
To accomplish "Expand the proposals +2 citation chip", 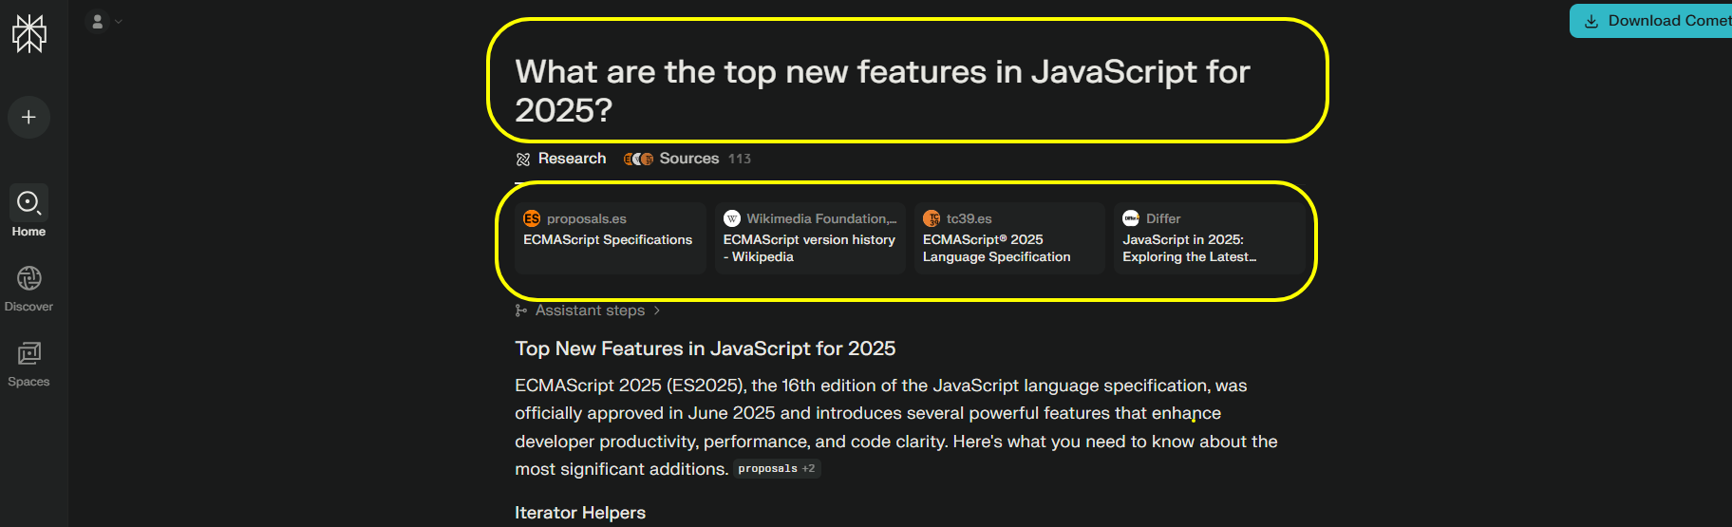I will (776, 469).
